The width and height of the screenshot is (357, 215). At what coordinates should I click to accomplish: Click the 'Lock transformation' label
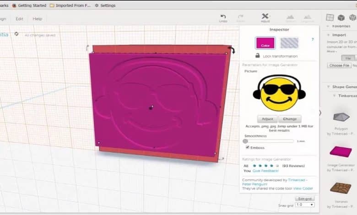pyautogui.click(x=280, y=56)
